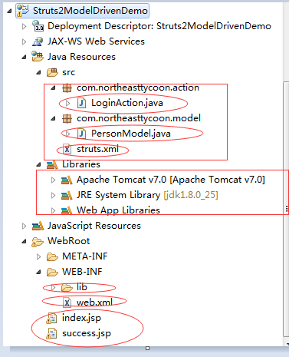Image resolution: width=289 pixels, height=357 pixels.
Task: Click the PersonModel.java file icon
Action: (81, 134)
